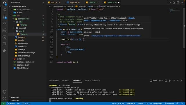Click the Split Editor icon
The image size is (186, 105).
pyautogui.click(x=178, y=3)
